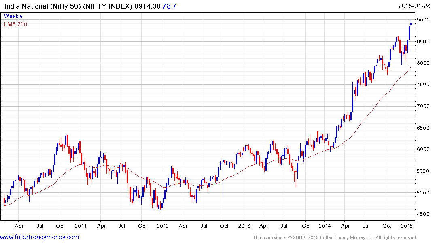Click the 9000 price axis label
Image resolution: width=435 pixels, height=243 pixels.
tap(423, 20)
